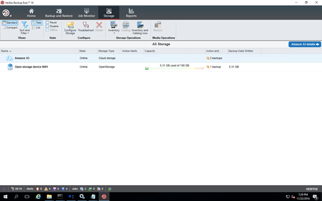
Task: Check the Pause checkbox
Action: pos(47,22)
